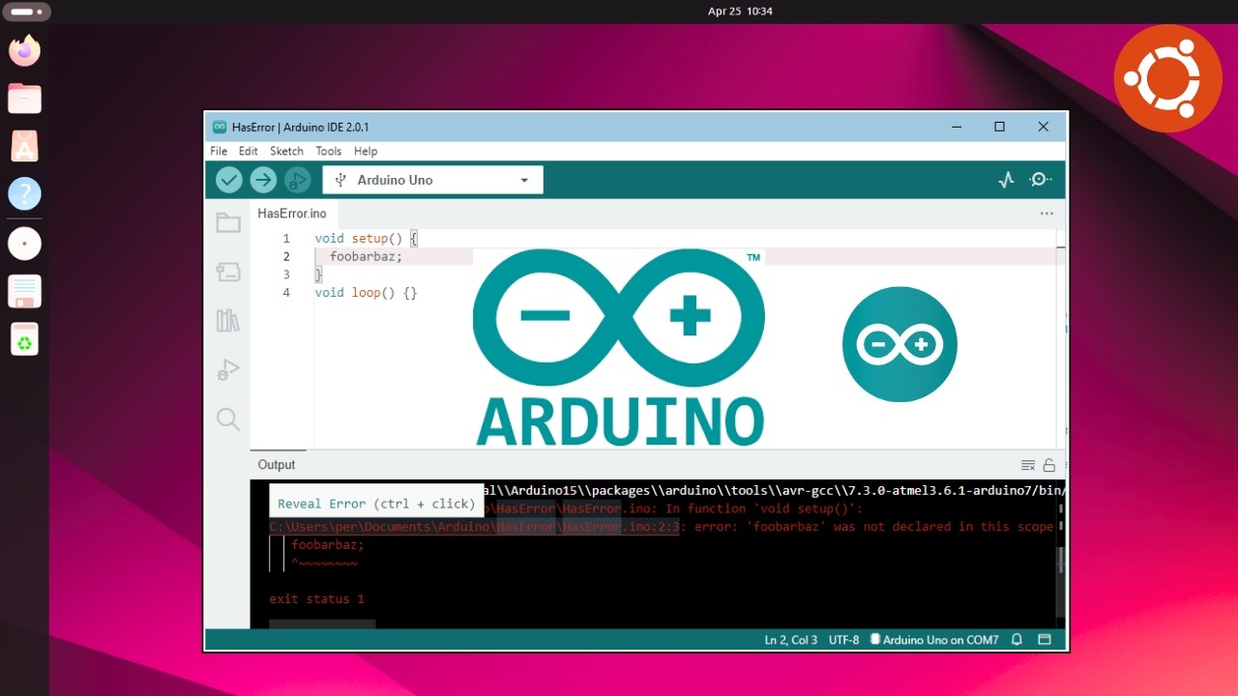The height and width of the screenshot is (696, 1238).
Task: Open Help from the Ubuntu dock
Action: tap(24, 194)
